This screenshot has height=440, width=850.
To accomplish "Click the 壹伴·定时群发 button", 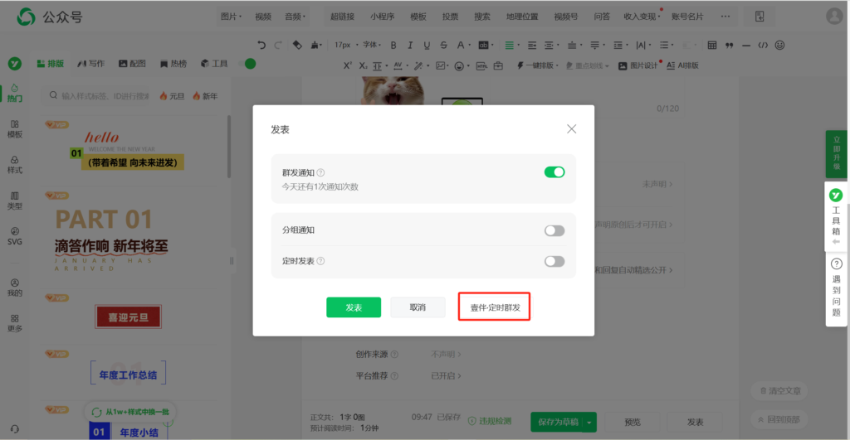I will pyautogui.click(x=495, y=307).
